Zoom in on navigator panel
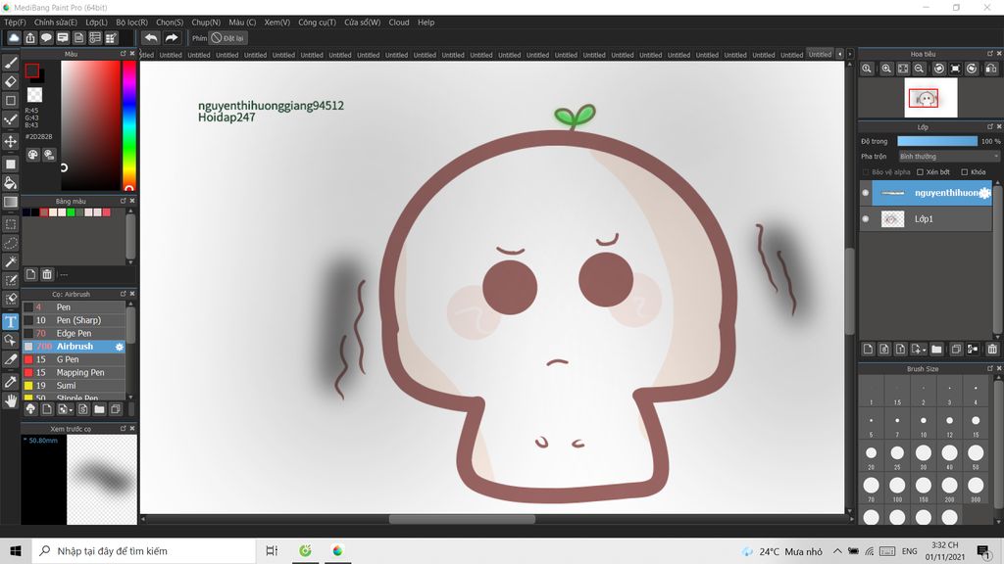 tap(886, 69)
